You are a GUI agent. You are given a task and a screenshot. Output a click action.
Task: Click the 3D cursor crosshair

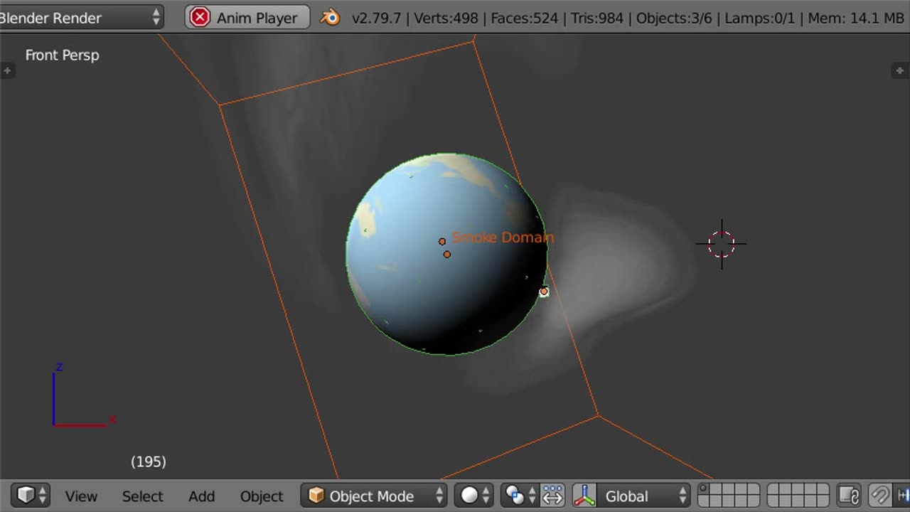[721, 244]
